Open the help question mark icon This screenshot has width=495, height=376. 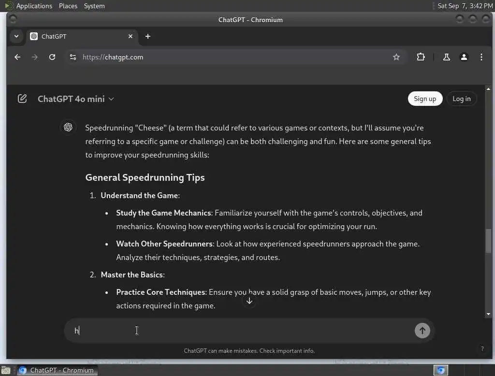[482, 349]
